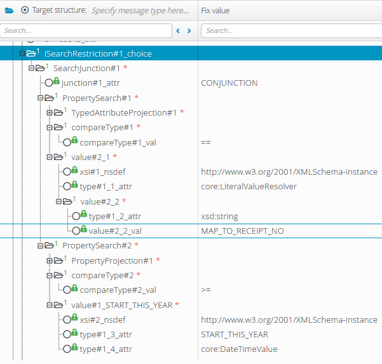Click the junction#1_attr attribute circle icon
382x364 pixels.
pos(49,83)
